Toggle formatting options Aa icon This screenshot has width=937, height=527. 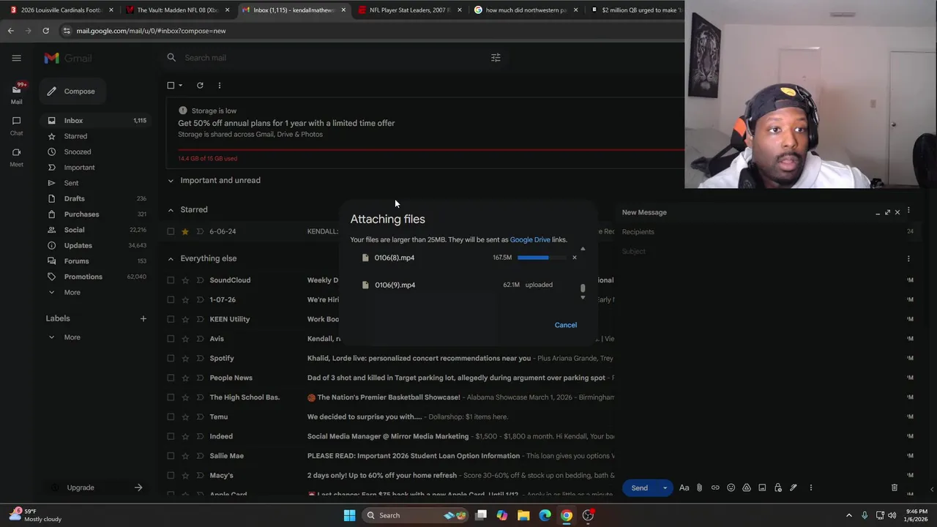click(x=684, y=488)
